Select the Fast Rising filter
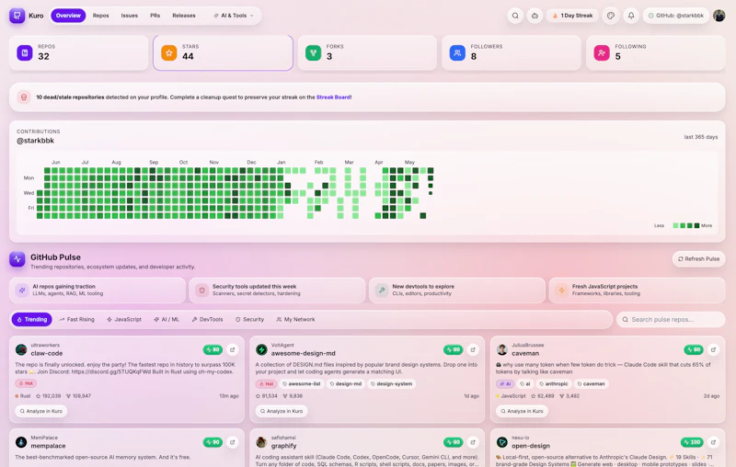This screenshot has width=736, height=467. pos(76,319)
